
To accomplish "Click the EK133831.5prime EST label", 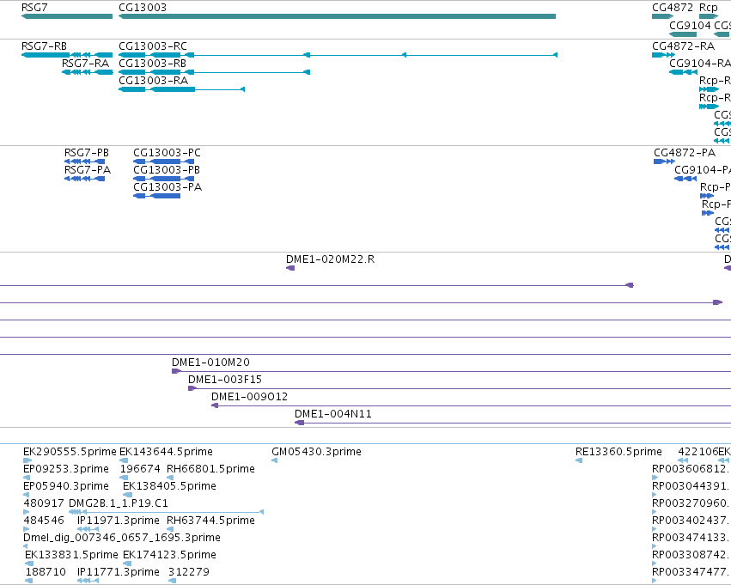I will point(71,555).
